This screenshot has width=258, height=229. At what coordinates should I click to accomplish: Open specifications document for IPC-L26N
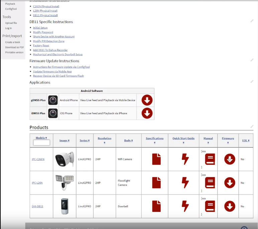(156, 183)
